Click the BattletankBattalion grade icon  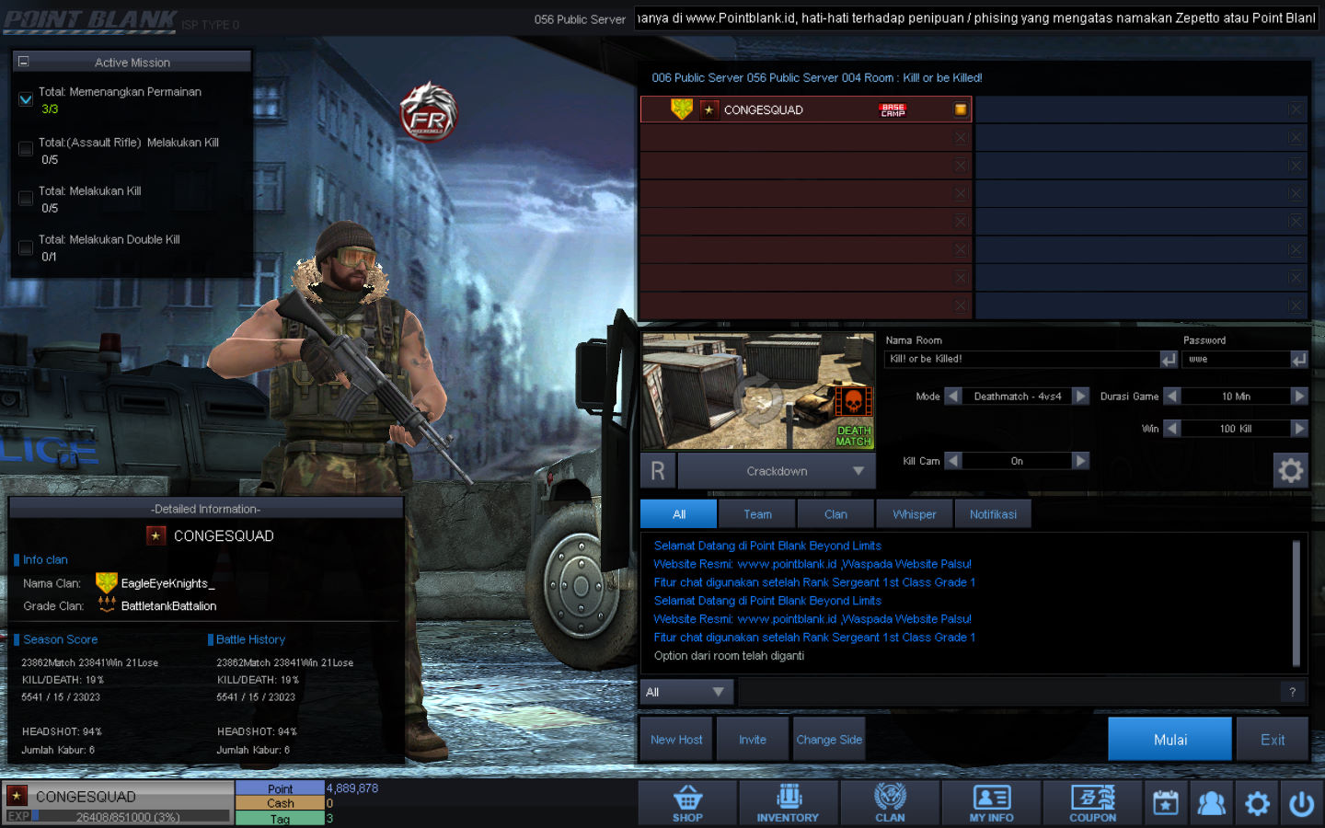[x=107, y=605]
